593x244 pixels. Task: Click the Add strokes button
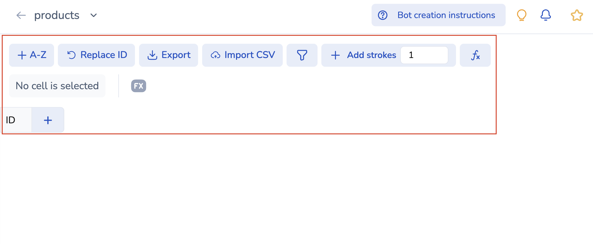coord(364,55)
